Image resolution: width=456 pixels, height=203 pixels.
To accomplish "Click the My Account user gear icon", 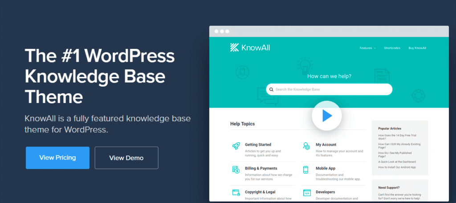I will tap(306, 146).
